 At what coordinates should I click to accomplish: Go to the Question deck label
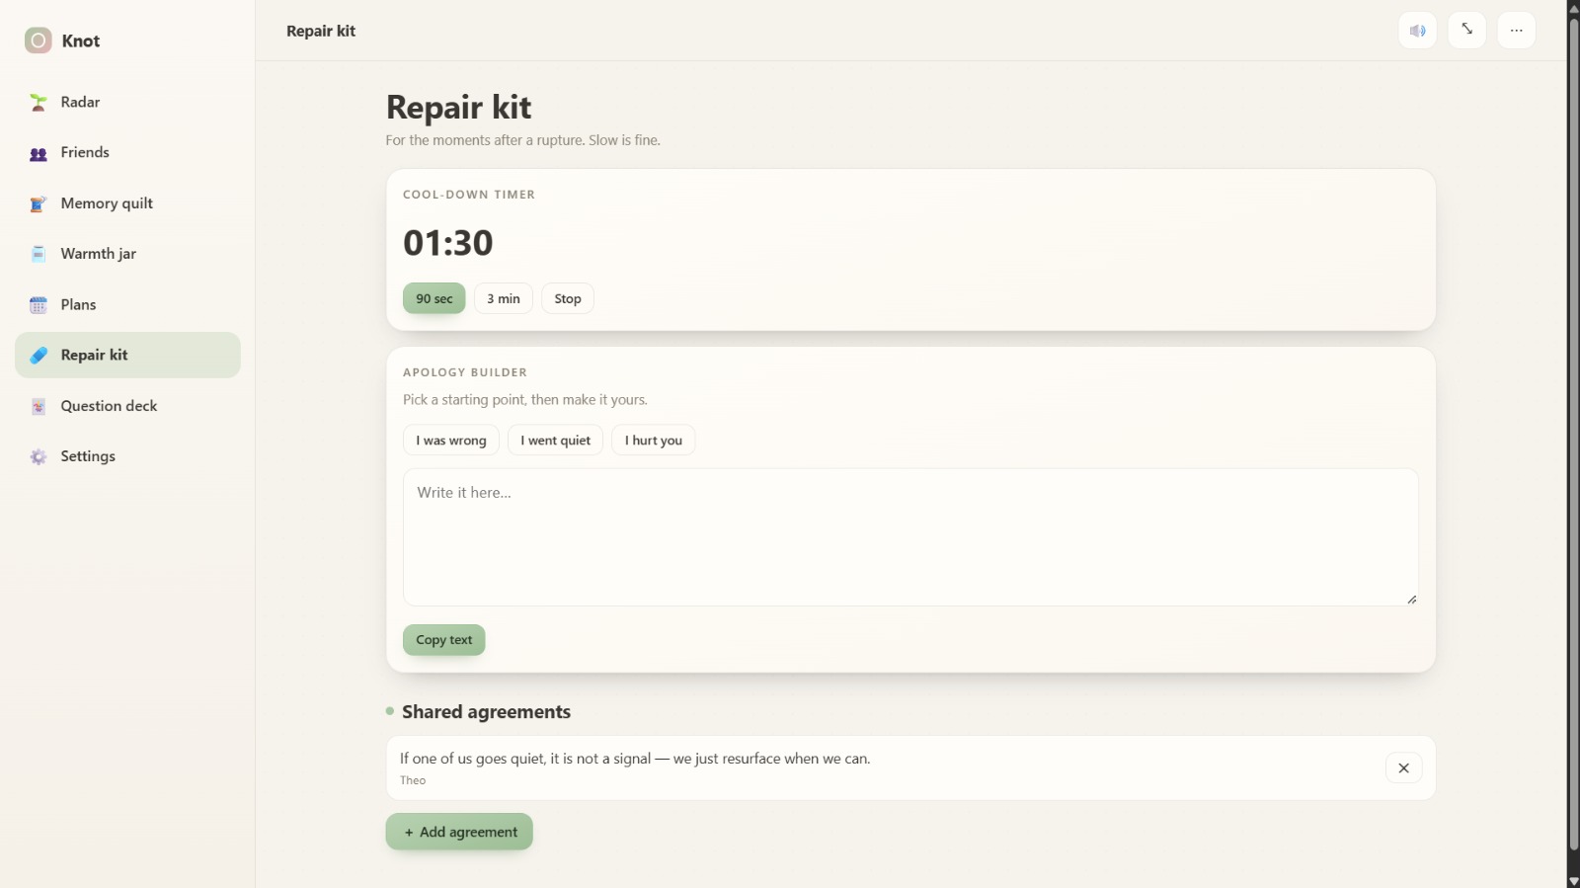pos(109,406)
